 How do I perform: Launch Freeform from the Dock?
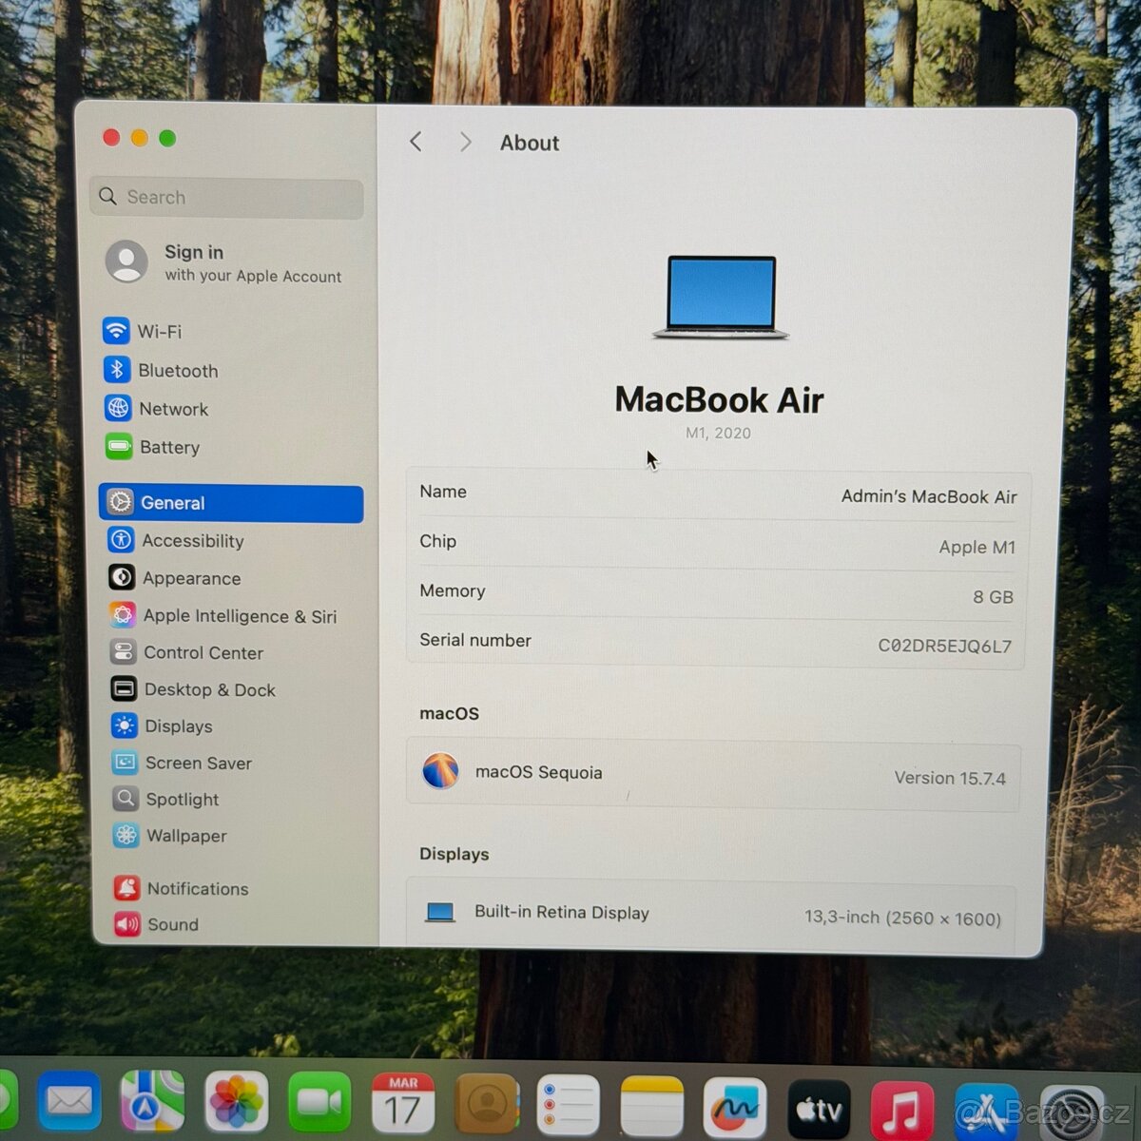pyautogui.click(x=735, y=1107)
